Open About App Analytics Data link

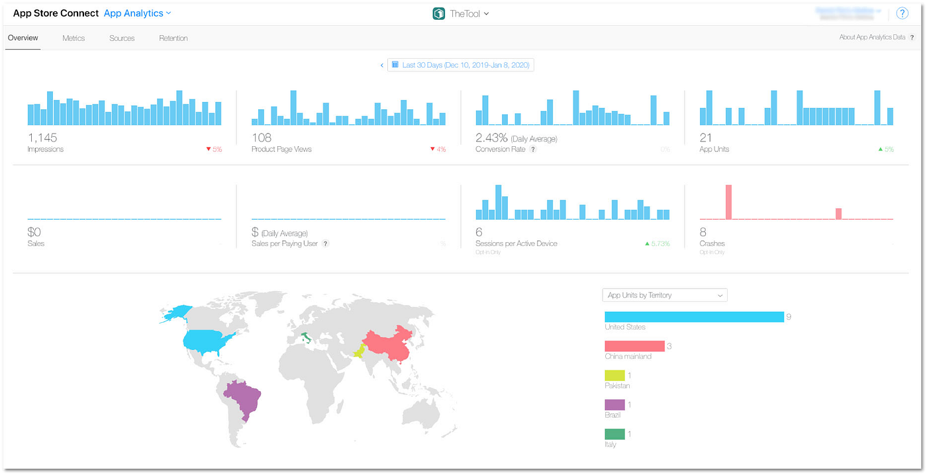click(x=872, y=38)
